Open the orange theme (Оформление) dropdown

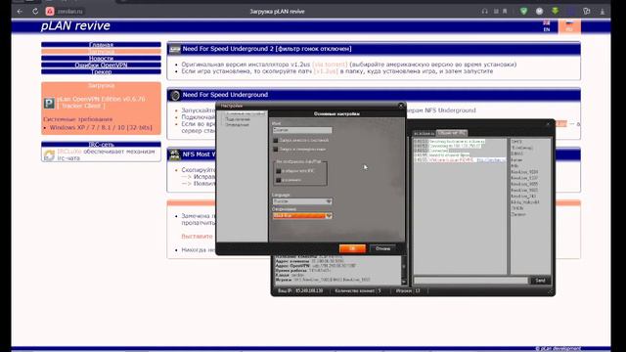(x=302, y=216)
